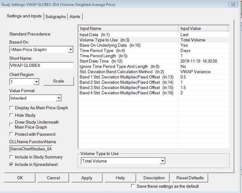The image size is (242, 193).
Task: Check Save these settings as the default
Action: pyautogui.click(x=133, y=186)
